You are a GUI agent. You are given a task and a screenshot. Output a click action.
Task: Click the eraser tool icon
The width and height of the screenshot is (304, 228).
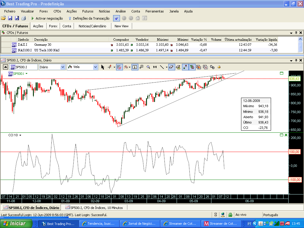pyautogui.click(x=171, y=67)
